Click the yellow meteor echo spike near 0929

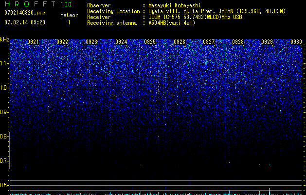tap(270, 192)
